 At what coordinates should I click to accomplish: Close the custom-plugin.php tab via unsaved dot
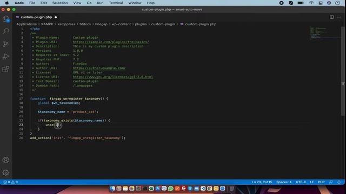point(56,17)
